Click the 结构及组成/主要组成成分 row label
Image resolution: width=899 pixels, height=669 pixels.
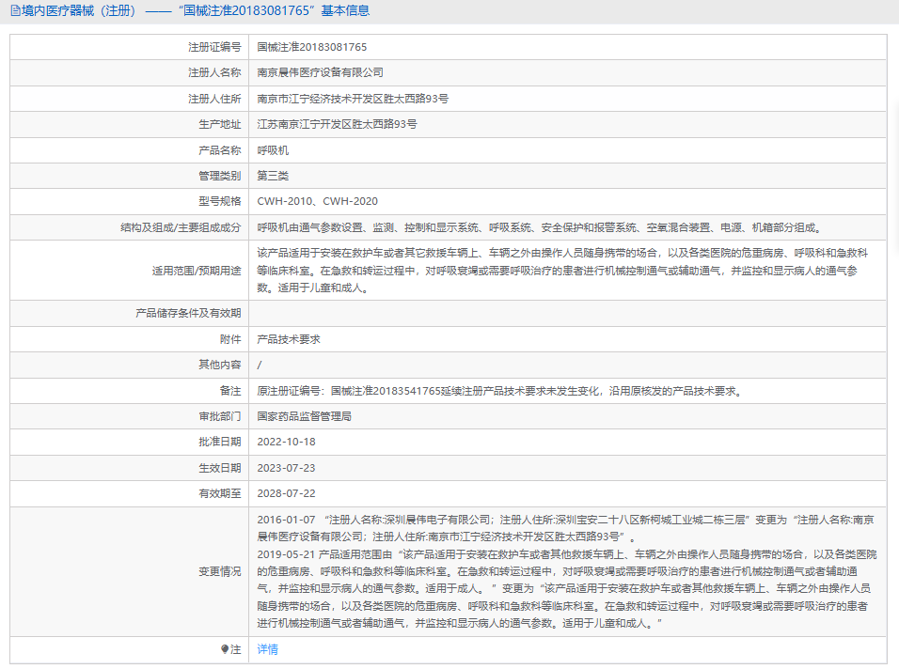point(181,227)
